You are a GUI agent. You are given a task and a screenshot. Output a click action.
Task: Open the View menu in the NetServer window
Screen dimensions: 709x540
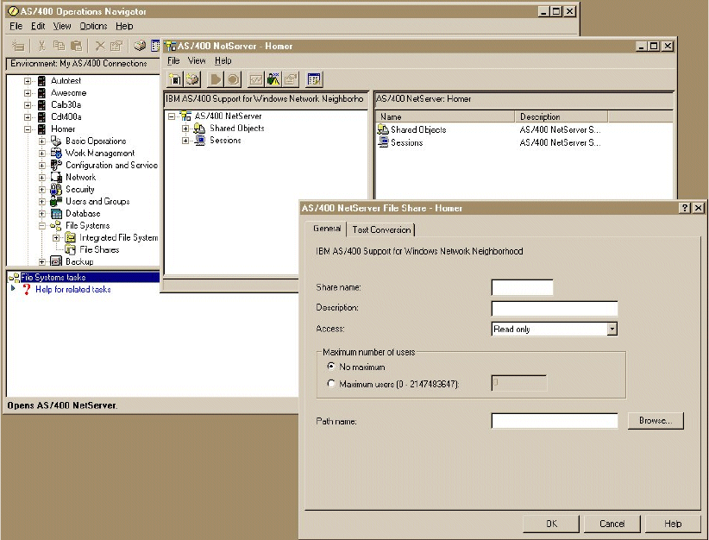click(197, 60)
